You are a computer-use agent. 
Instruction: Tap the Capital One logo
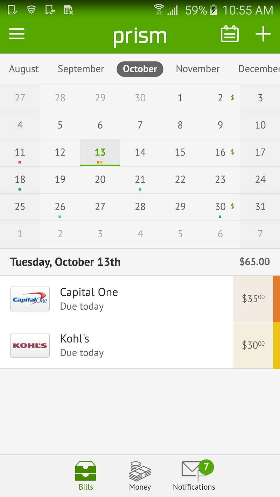pos(30,299)
